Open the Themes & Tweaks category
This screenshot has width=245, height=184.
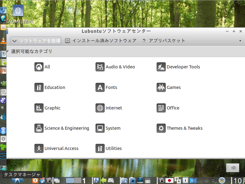tap(180, 128)
